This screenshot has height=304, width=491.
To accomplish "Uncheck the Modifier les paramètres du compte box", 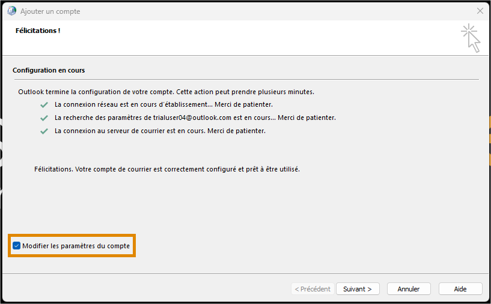I will click(x=17, y=246).
